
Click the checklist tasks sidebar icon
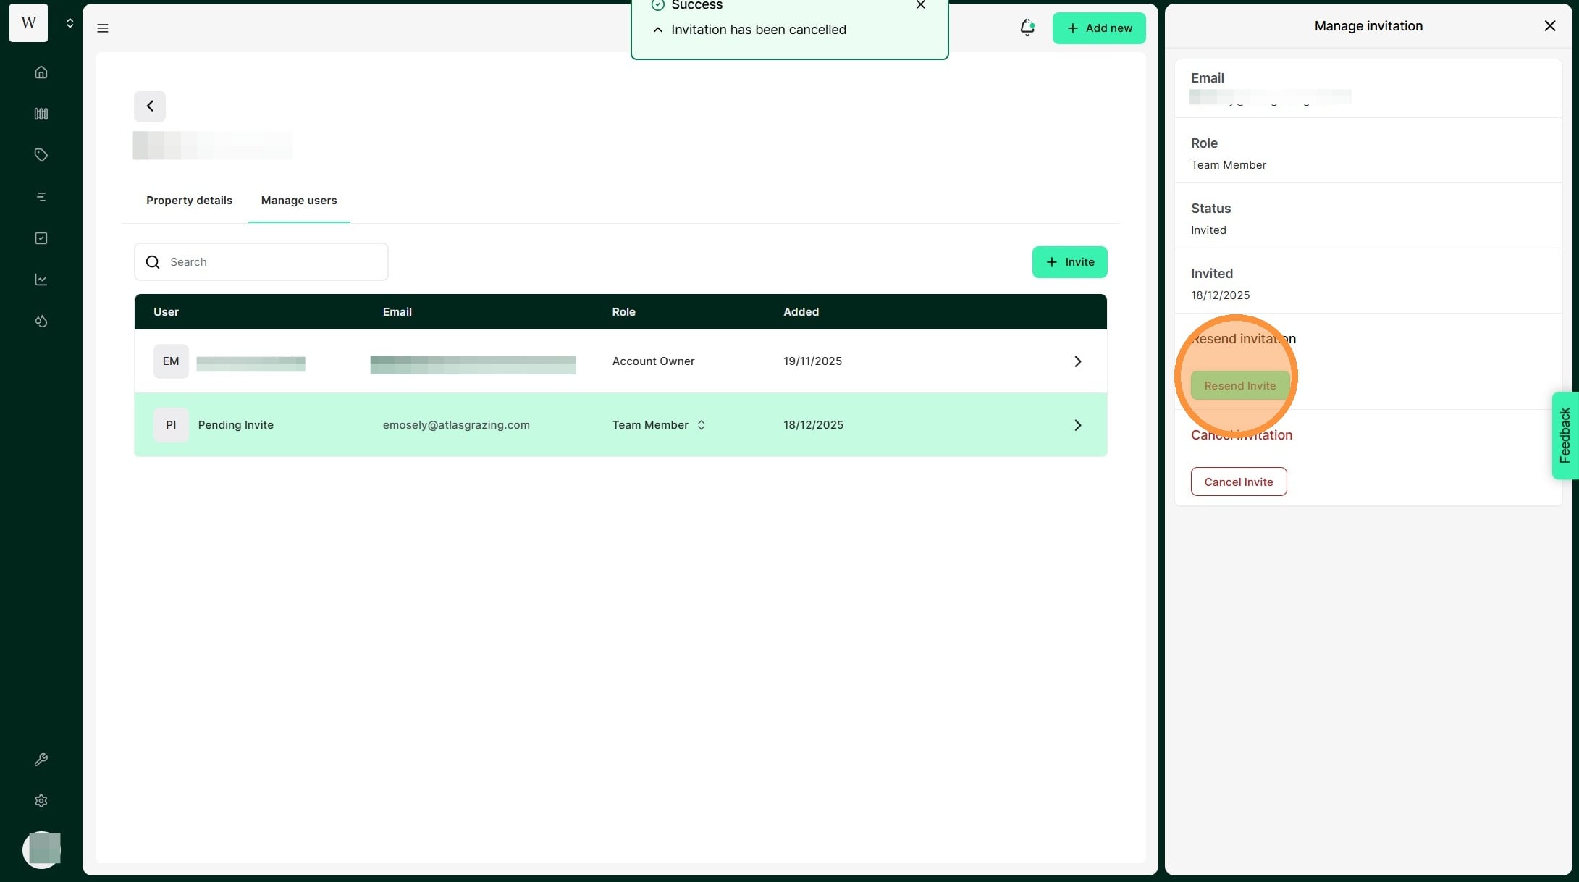click(41, 238)
